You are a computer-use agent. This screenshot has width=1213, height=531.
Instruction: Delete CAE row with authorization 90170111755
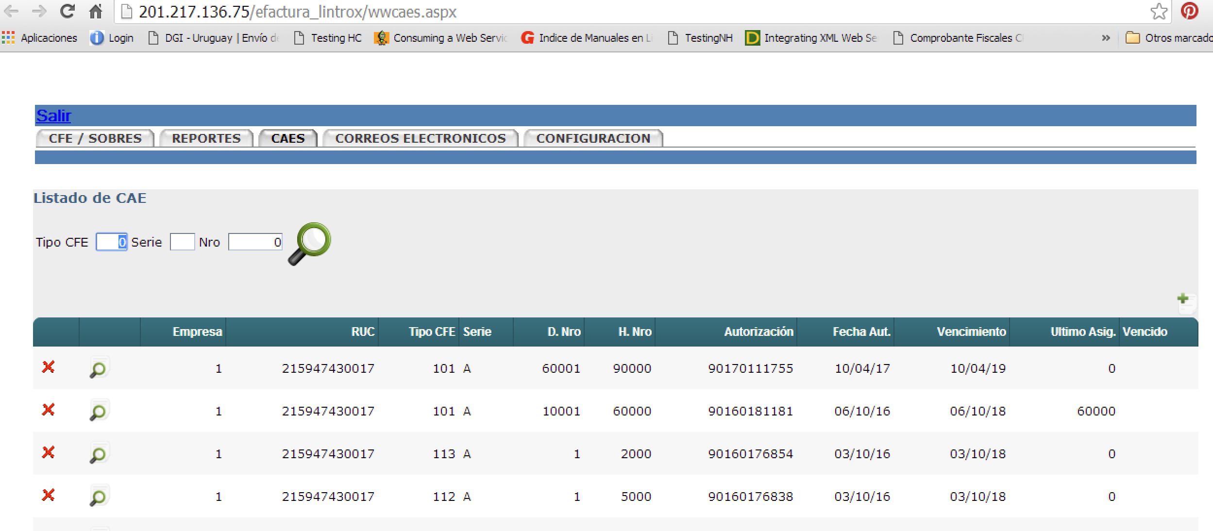(48, 367)
